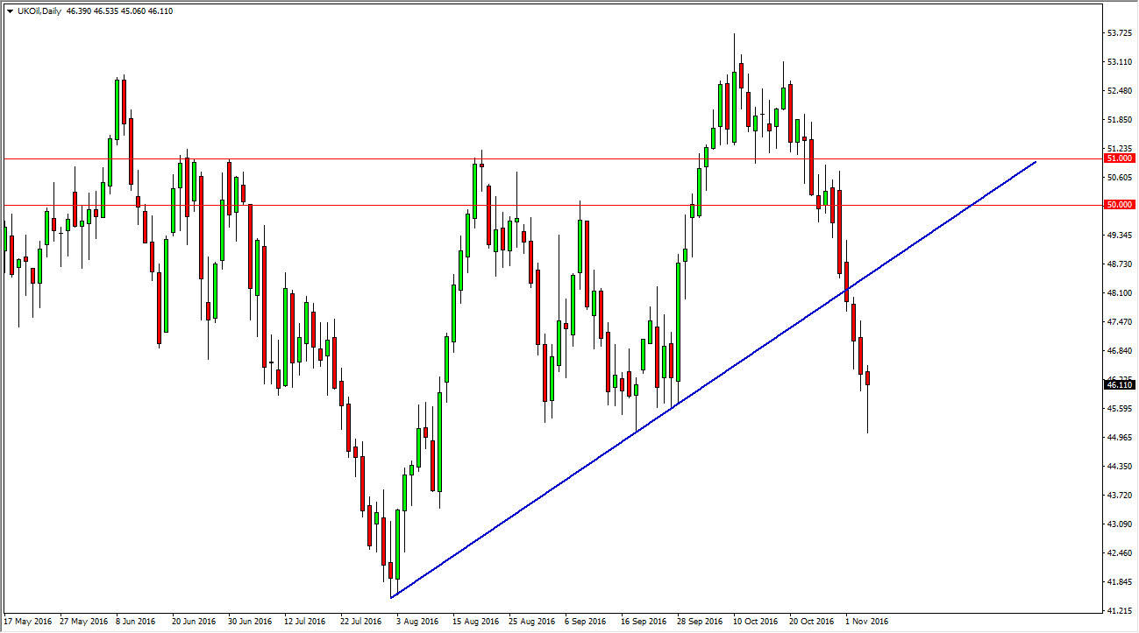Click the 27 May 2016 date label
Screen dimensions: 1139x633
point(84,622)
